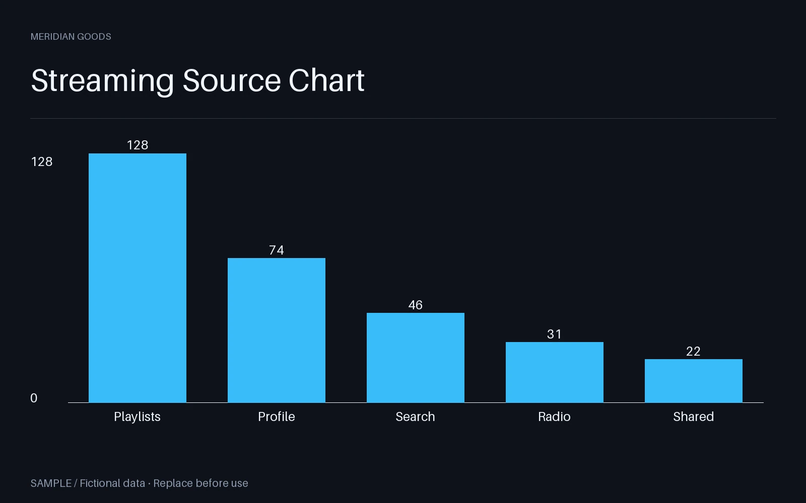Select the Profile bar

(277, 330)
